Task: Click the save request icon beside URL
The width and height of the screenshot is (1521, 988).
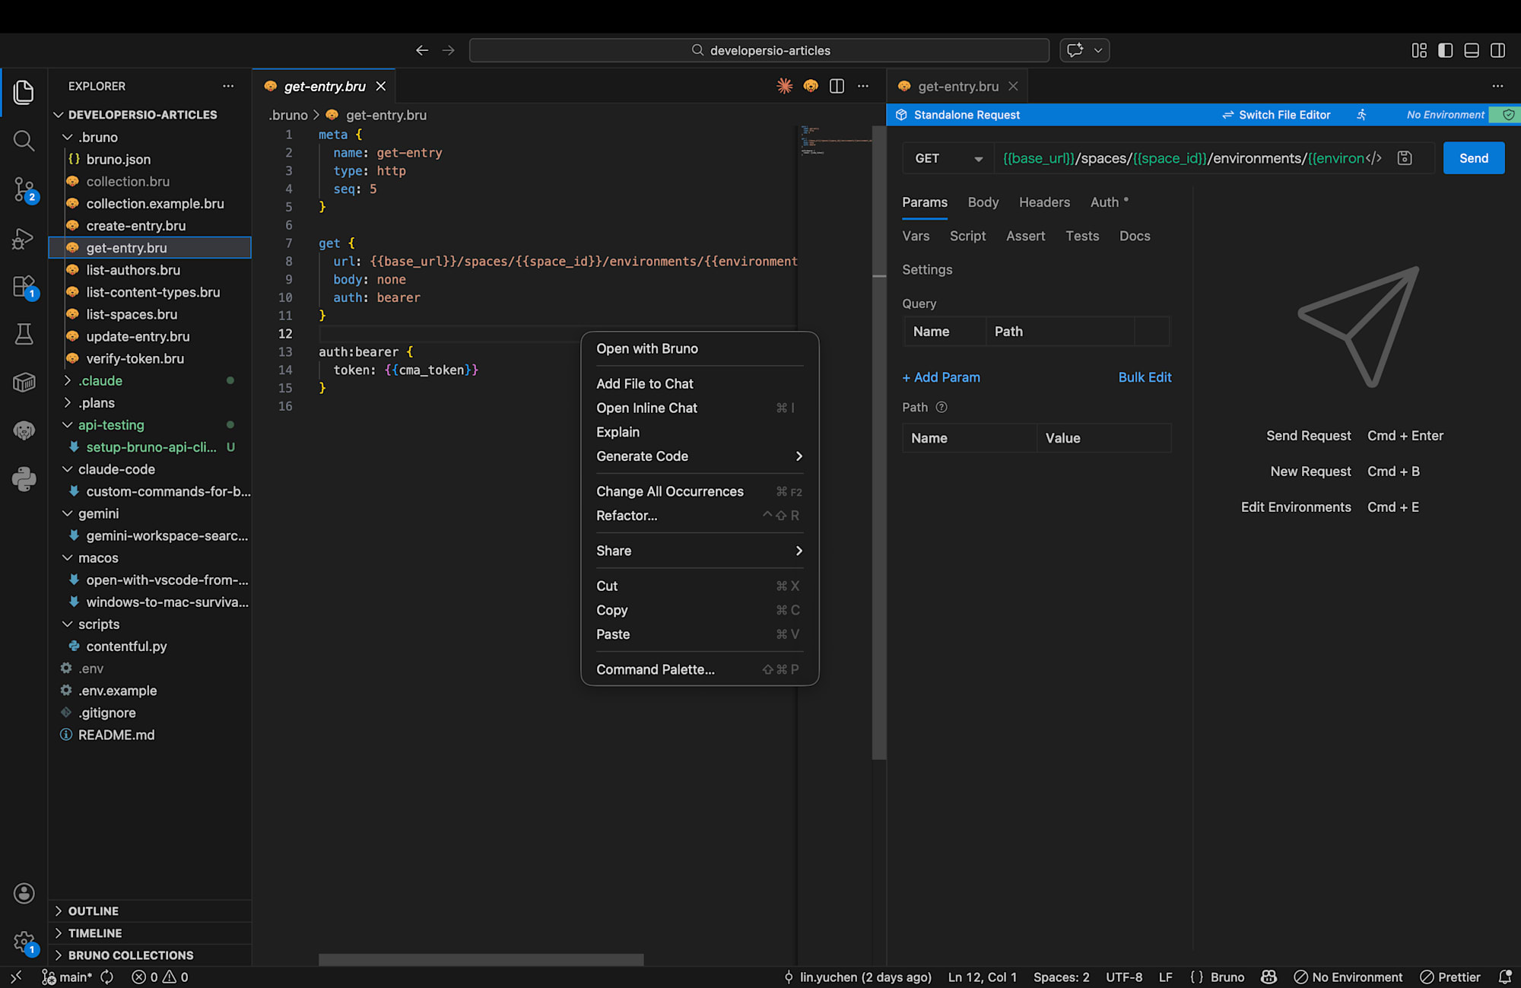Action: (x=1405, y=158)
